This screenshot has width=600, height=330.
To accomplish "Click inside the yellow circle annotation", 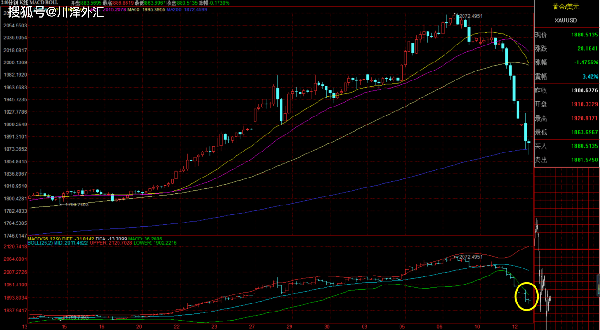I will click(x=526, y=296).
